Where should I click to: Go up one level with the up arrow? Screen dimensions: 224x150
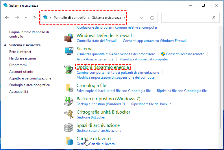coord(34,18)
